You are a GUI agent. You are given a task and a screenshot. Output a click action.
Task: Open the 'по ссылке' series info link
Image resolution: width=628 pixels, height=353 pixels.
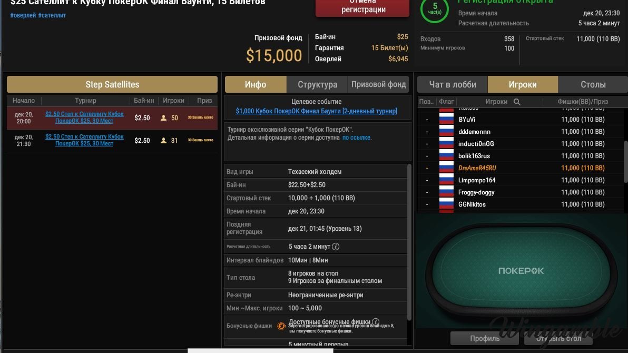pyautogui.click(x=357, y=138)
